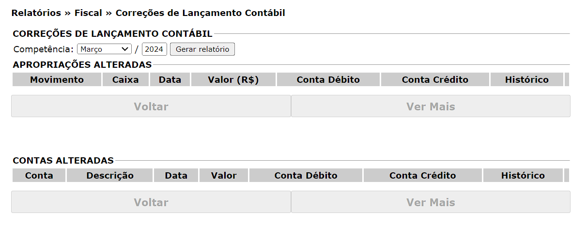The height and width of the screenshot is (227, 587).
Task: Select Data header in Contas Alteradas table
Action: coord(176,176)
